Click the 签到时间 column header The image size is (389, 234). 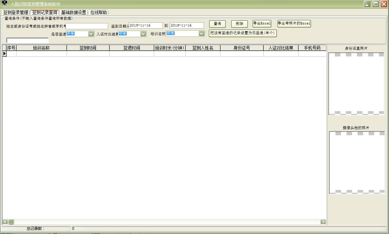point(88,48)
